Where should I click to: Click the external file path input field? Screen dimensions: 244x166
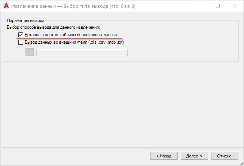(x=82, y=53)
